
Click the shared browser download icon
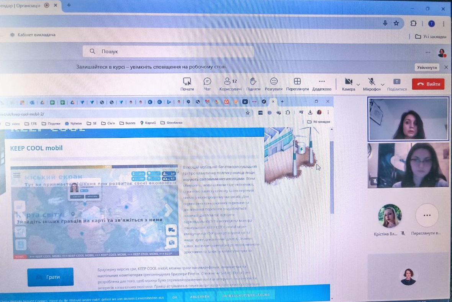coord(310,112)
